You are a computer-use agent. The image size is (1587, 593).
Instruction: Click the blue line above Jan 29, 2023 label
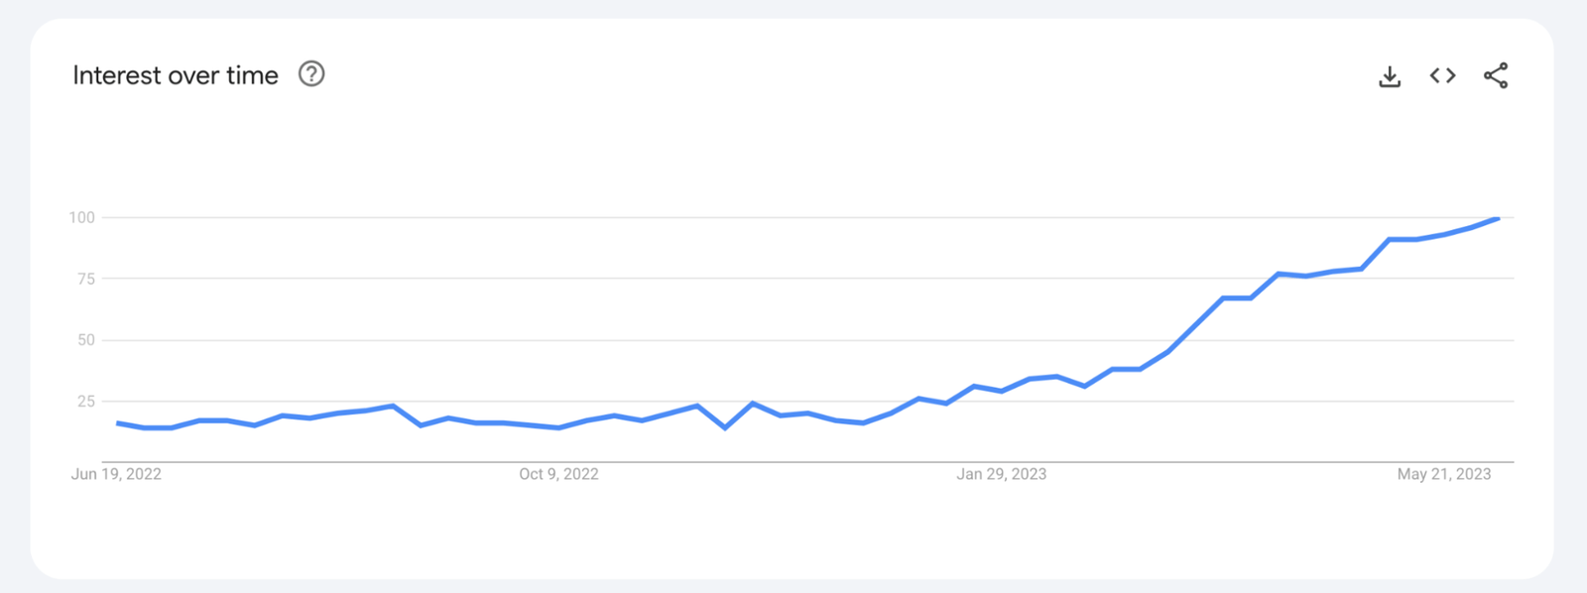(1002, 391)
